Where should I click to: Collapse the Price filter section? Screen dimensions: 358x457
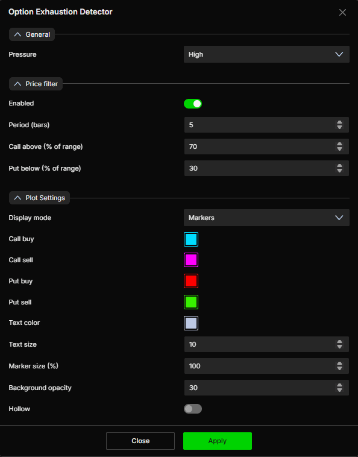36,84
